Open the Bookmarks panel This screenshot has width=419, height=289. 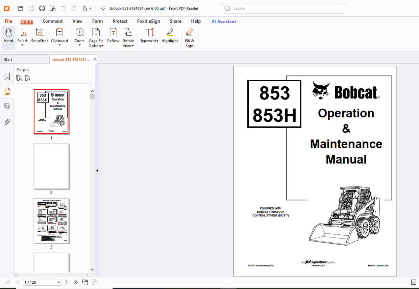point(7,76)
